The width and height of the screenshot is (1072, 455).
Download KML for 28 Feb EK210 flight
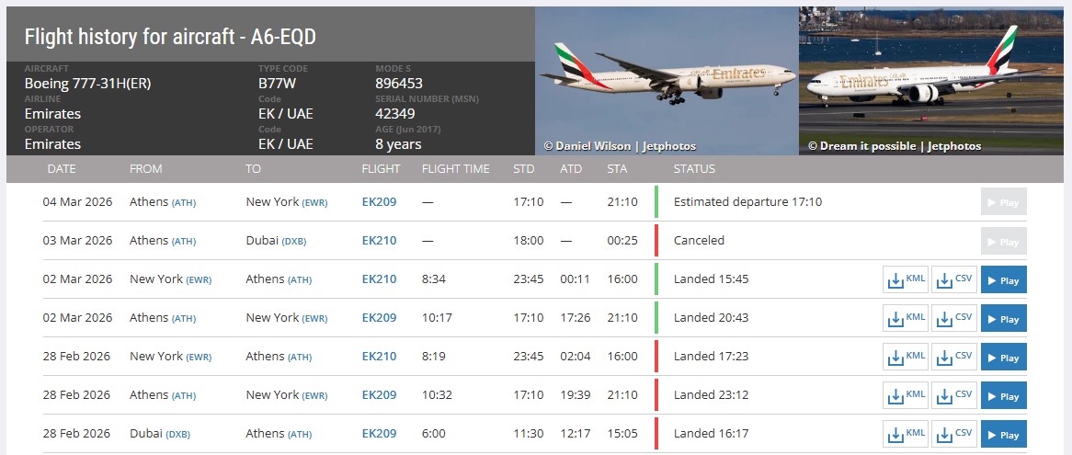(x=906, y=357)
